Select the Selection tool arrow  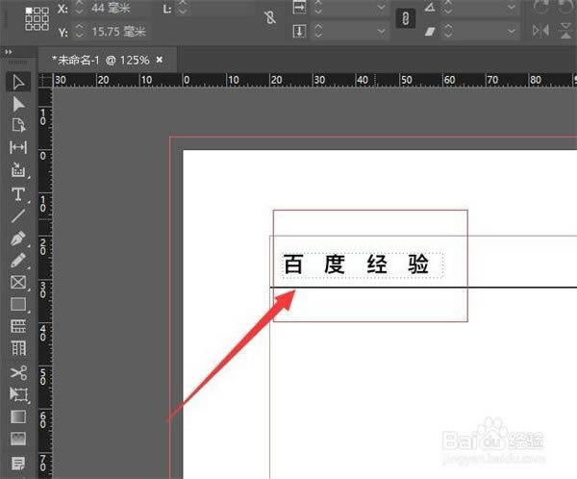point(18,82)
